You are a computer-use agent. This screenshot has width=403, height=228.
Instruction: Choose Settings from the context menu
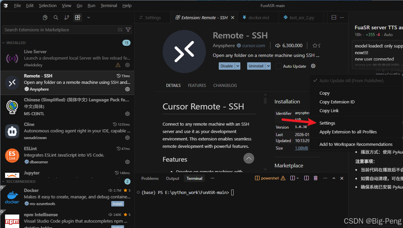coord(327,123)
